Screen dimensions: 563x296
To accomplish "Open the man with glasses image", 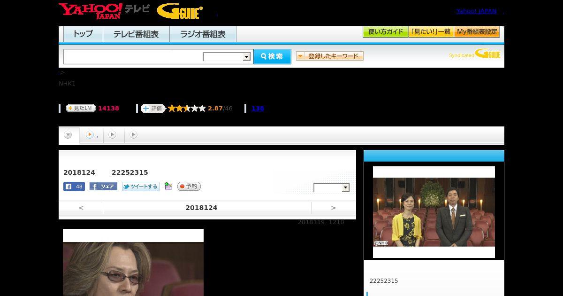I will tap(133, 262).
